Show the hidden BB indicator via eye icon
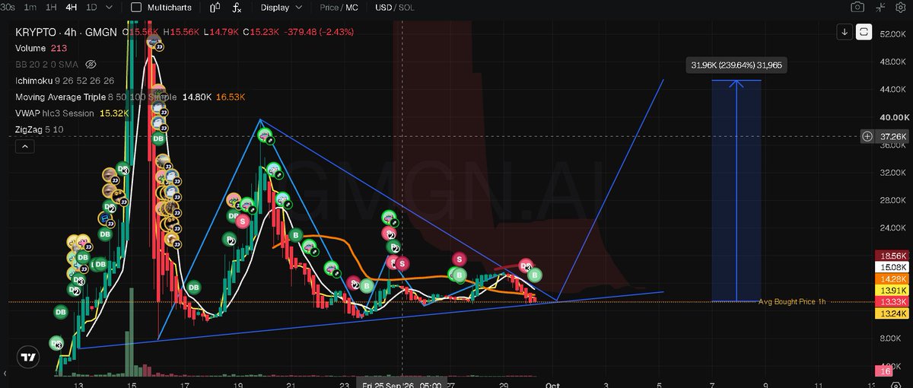This screenshot has width=913, height=388. (91, 64)
